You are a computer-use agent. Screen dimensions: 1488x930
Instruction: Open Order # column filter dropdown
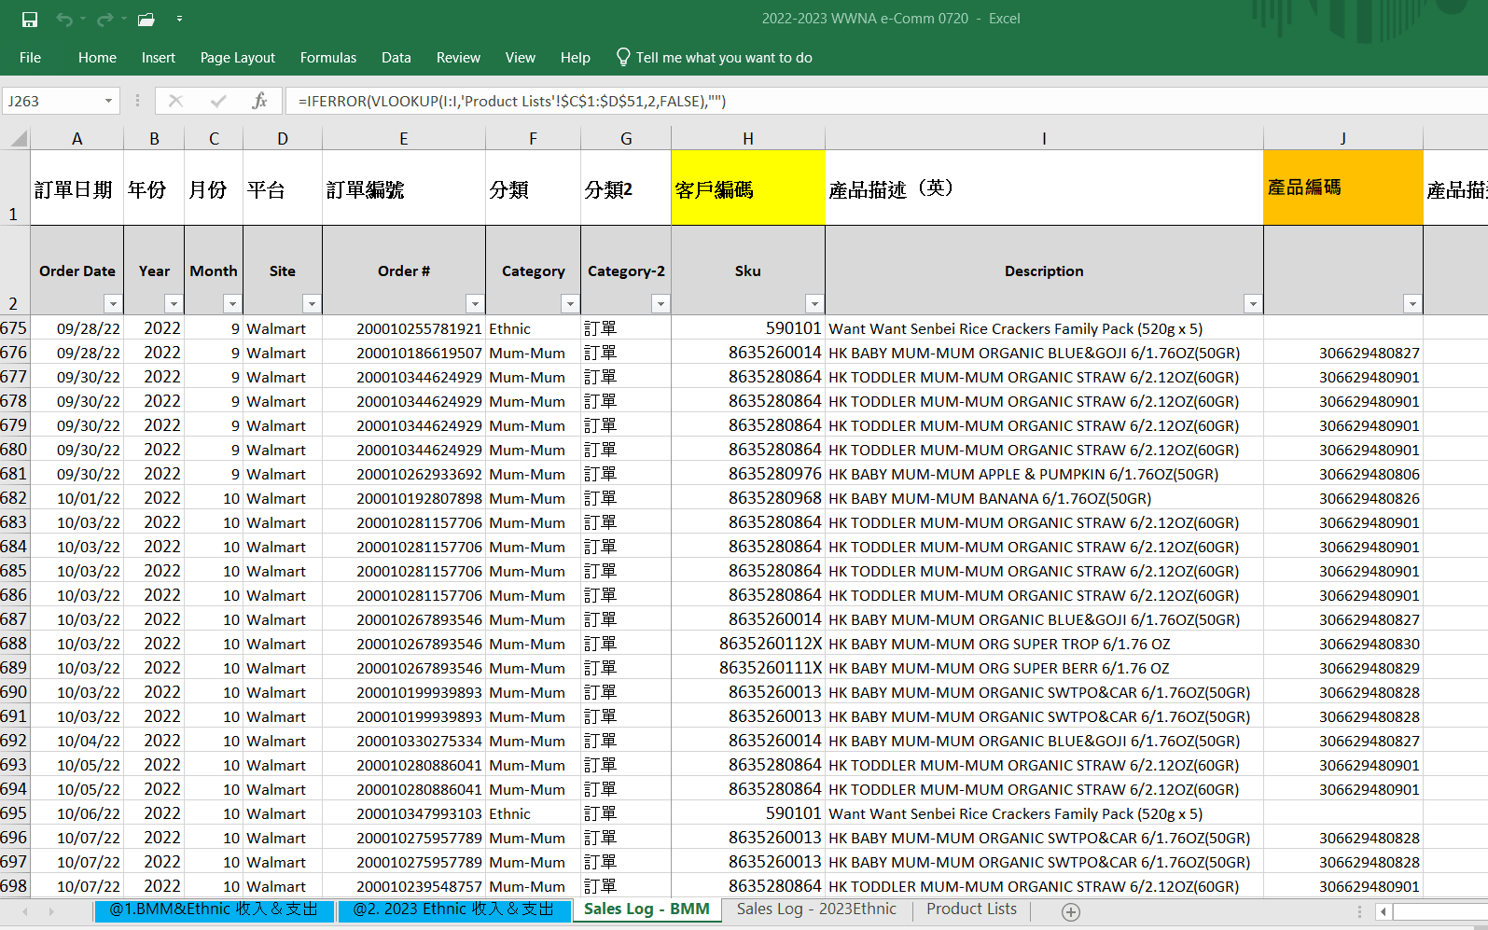pyautogui.click(x=475, y=303)
